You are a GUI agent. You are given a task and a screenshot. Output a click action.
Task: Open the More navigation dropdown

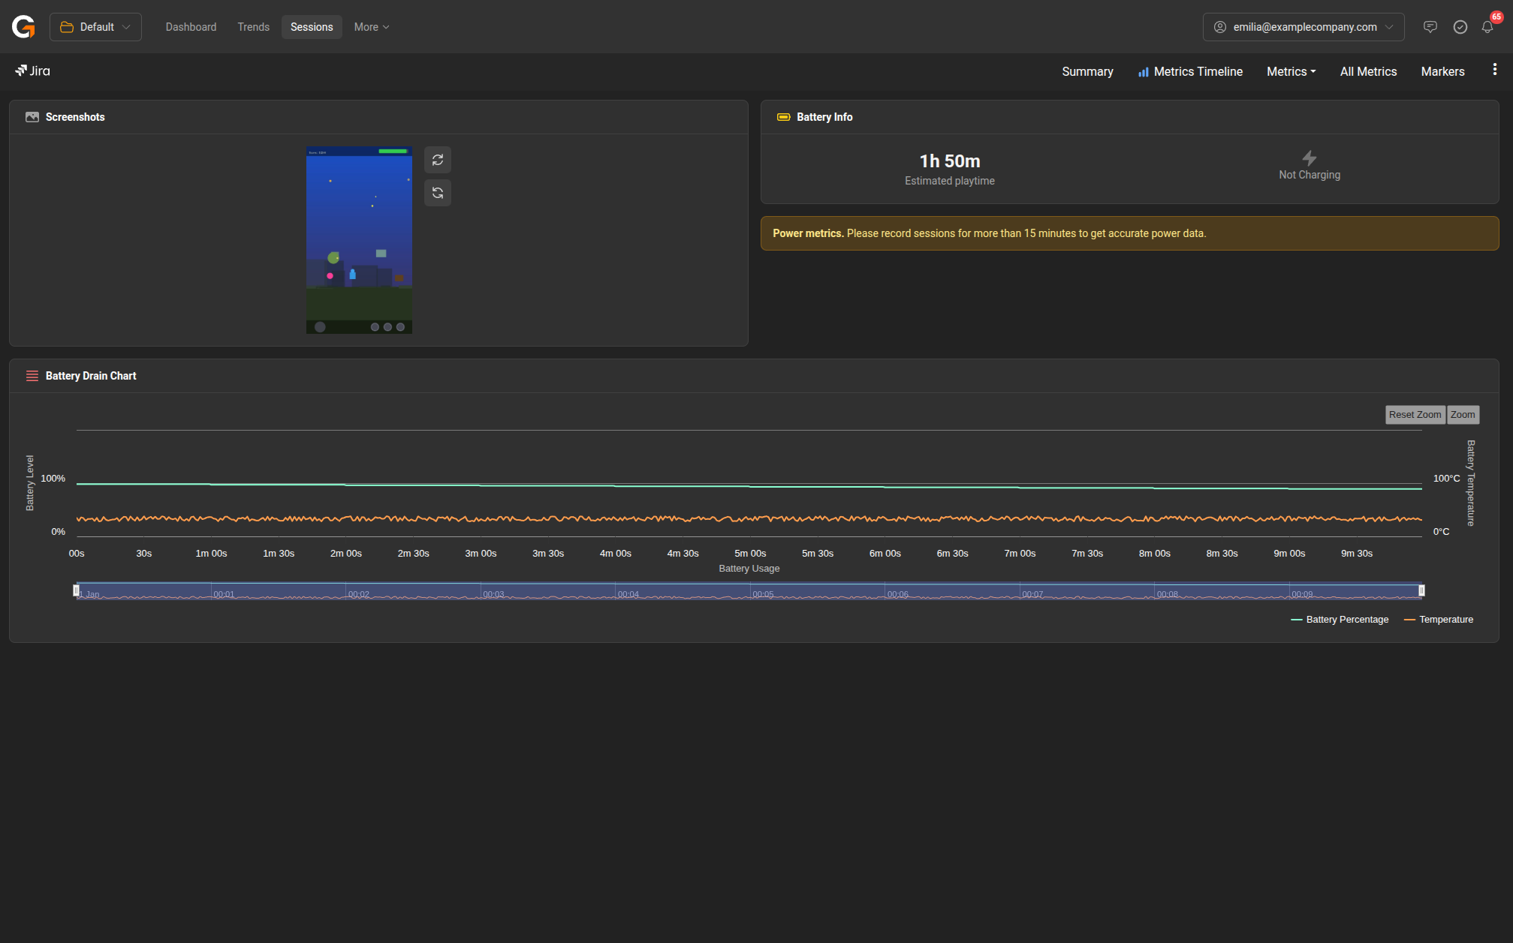click(371, 27)
